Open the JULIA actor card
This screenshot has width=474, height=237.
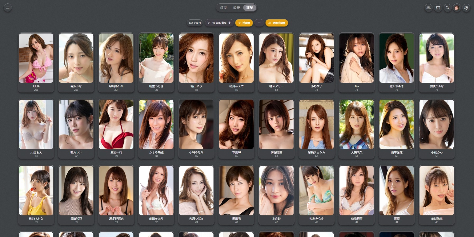pyautogui.click(x=36, y=63)
